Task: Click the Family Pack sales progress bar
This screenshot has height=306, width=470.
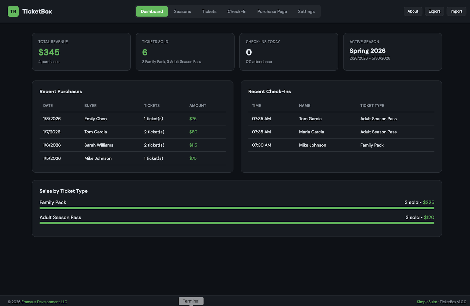Action: (236, 208)
